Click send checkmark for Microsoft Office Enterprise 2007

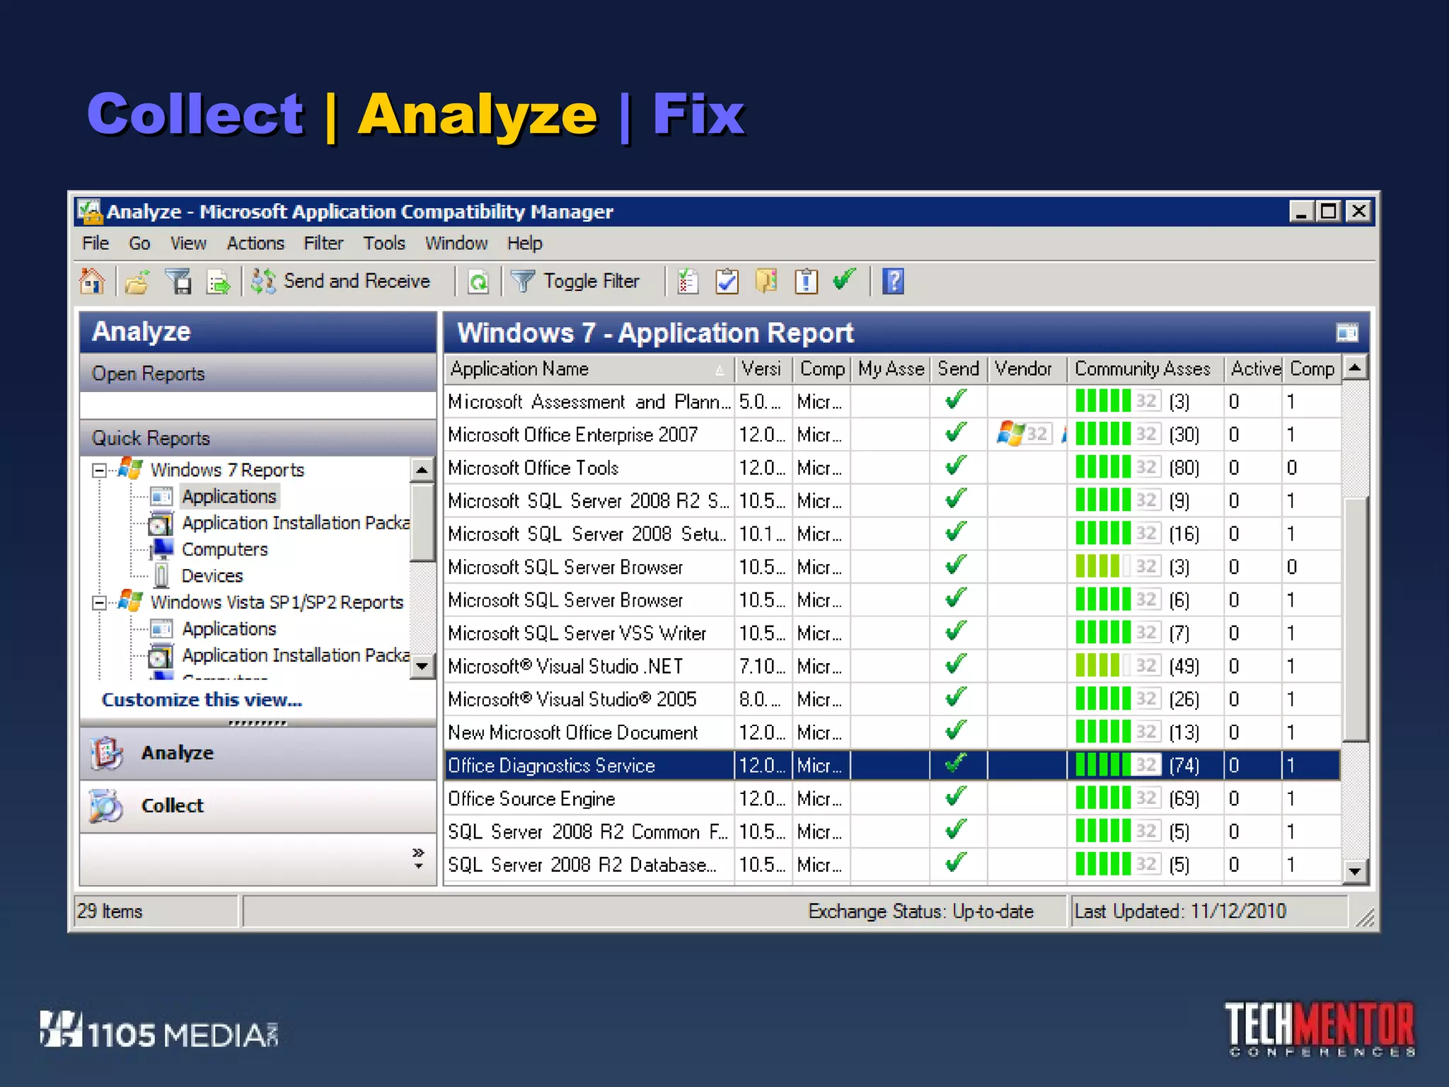pos(957,433)
